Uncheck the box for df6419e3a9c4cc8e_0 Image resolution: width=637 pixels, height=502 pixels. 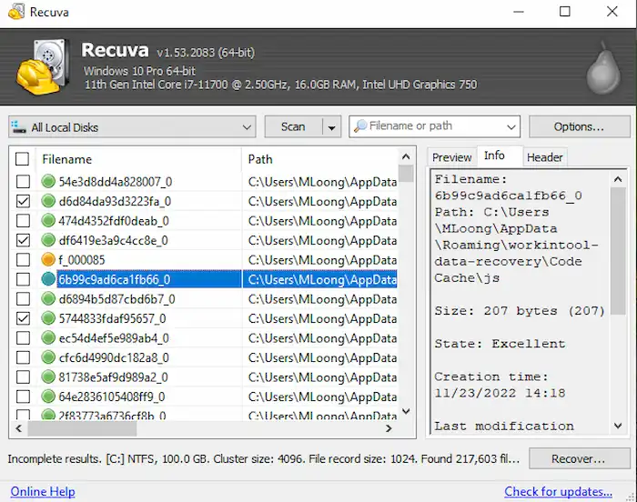(x=23, y=240)
